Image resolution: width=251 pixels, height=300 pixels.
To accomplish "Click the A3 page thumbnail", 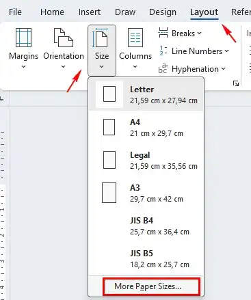I will (109, 193).
